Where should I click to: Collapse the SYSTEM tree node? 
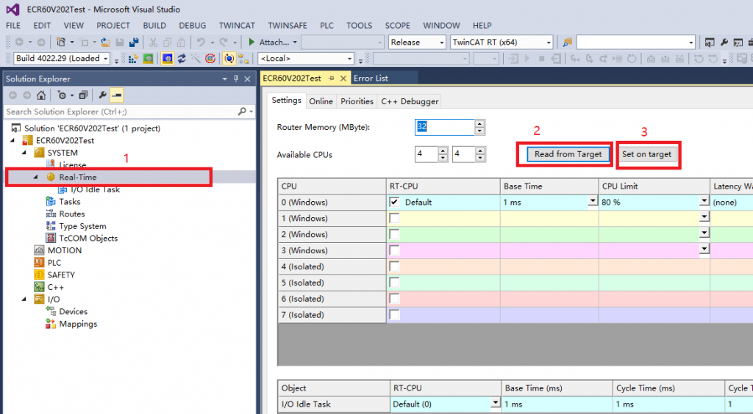click(x=24, y=153)
